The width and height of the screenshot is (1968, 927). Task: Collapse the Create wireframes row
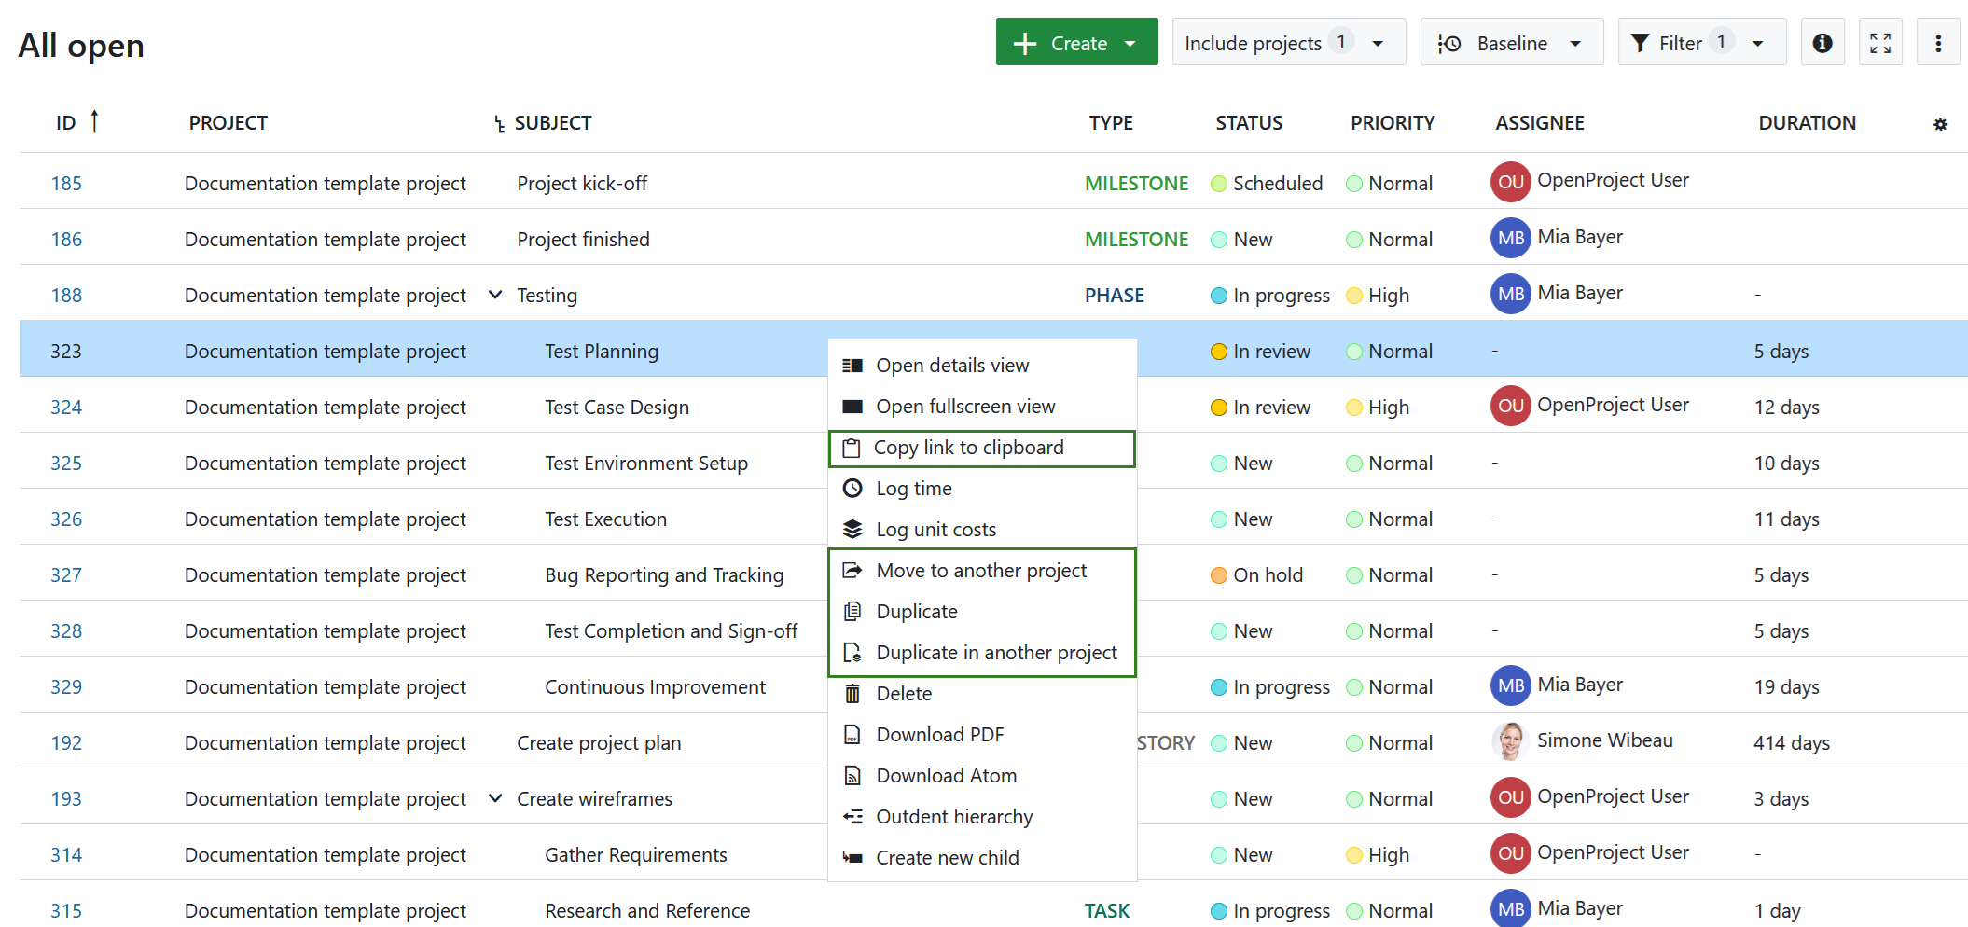494,798
